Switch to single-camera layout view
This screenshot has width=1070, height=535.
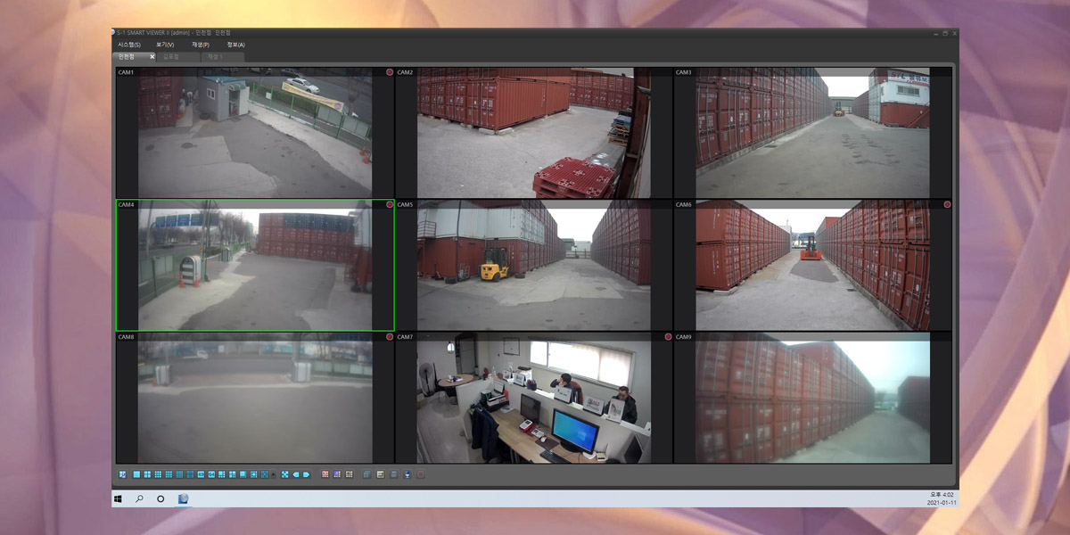[136, 474]
